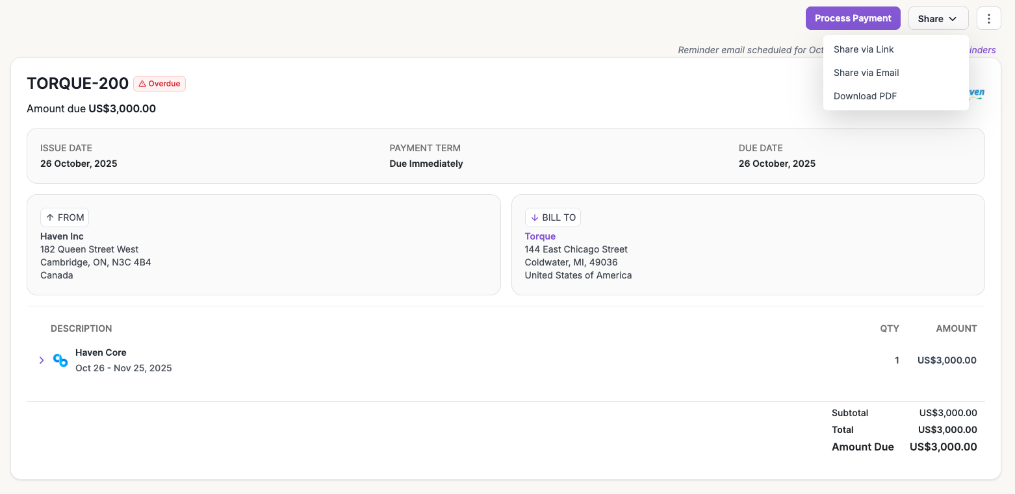Open the three-dot more options menu
The width and height of the screenshot is (1015, 494).
point(988,18)
